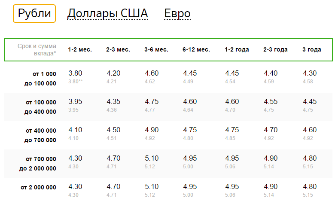Click the 2-3 мес. column header
This screenshot has height=201, width=335.
pos(118,49)
